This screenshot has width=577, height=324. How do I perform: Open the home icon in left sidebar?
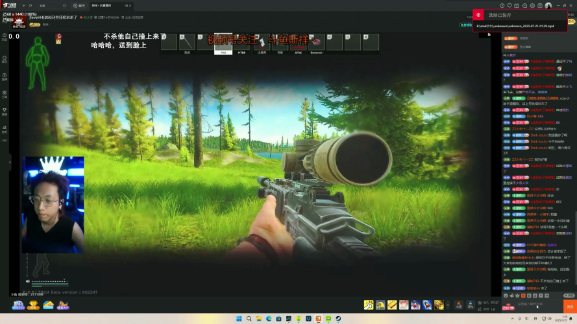pyautogui.click(x=5, y=58)
